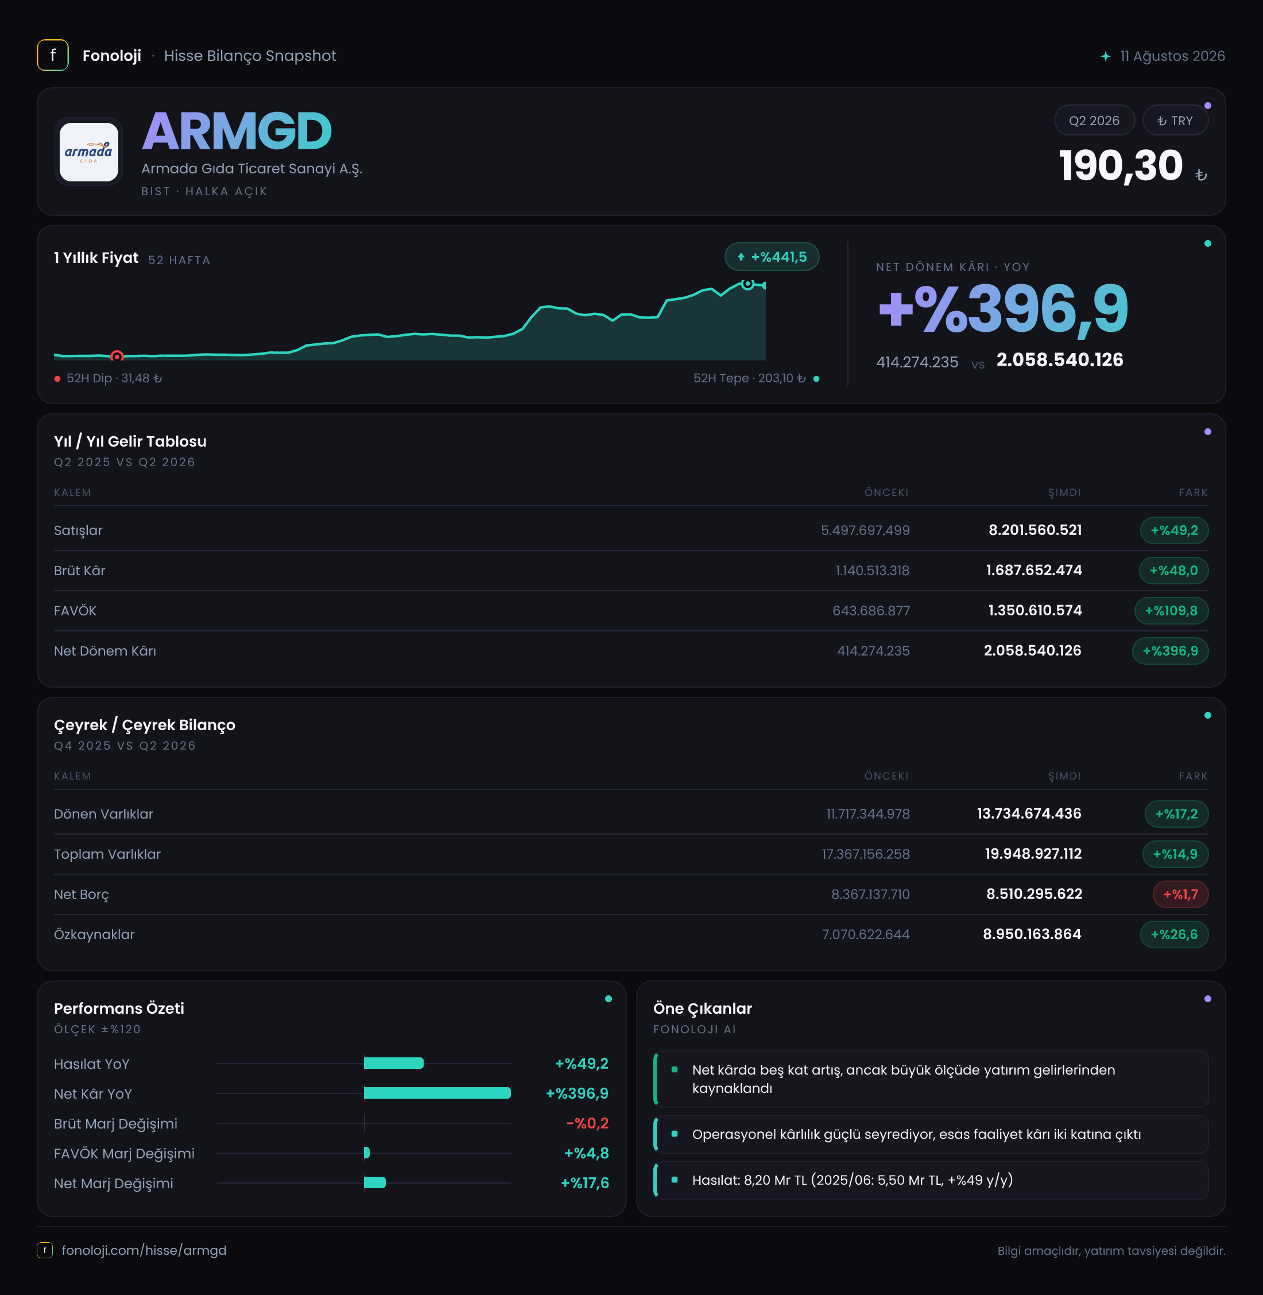Click the Net Dönem Kârı +%396,9 badge
1263x1295 pixels.
coord(1169,651)
